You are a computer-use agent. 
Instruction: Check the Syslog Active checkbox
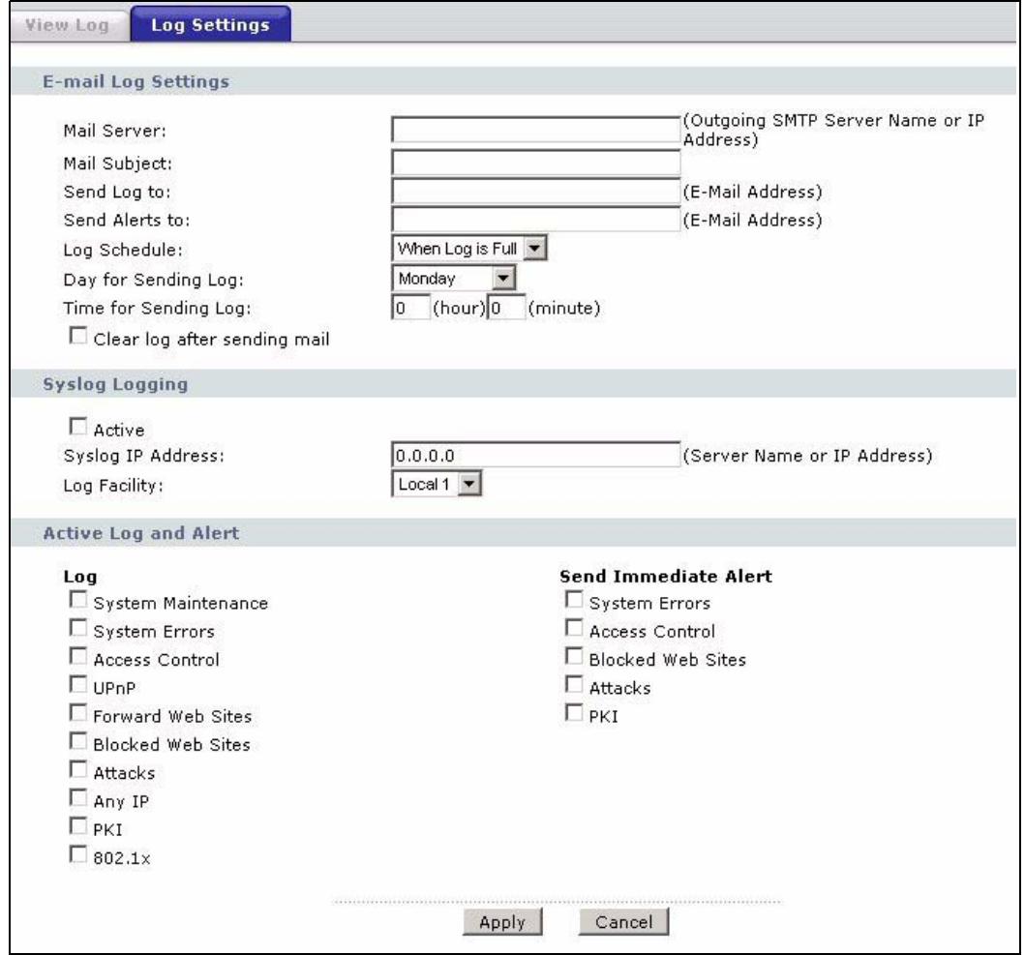coord(77,427)
